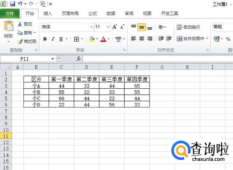The image size is (233, 170).
Task: Open the font name dropdown 宋体
Action: click(92, 27)
